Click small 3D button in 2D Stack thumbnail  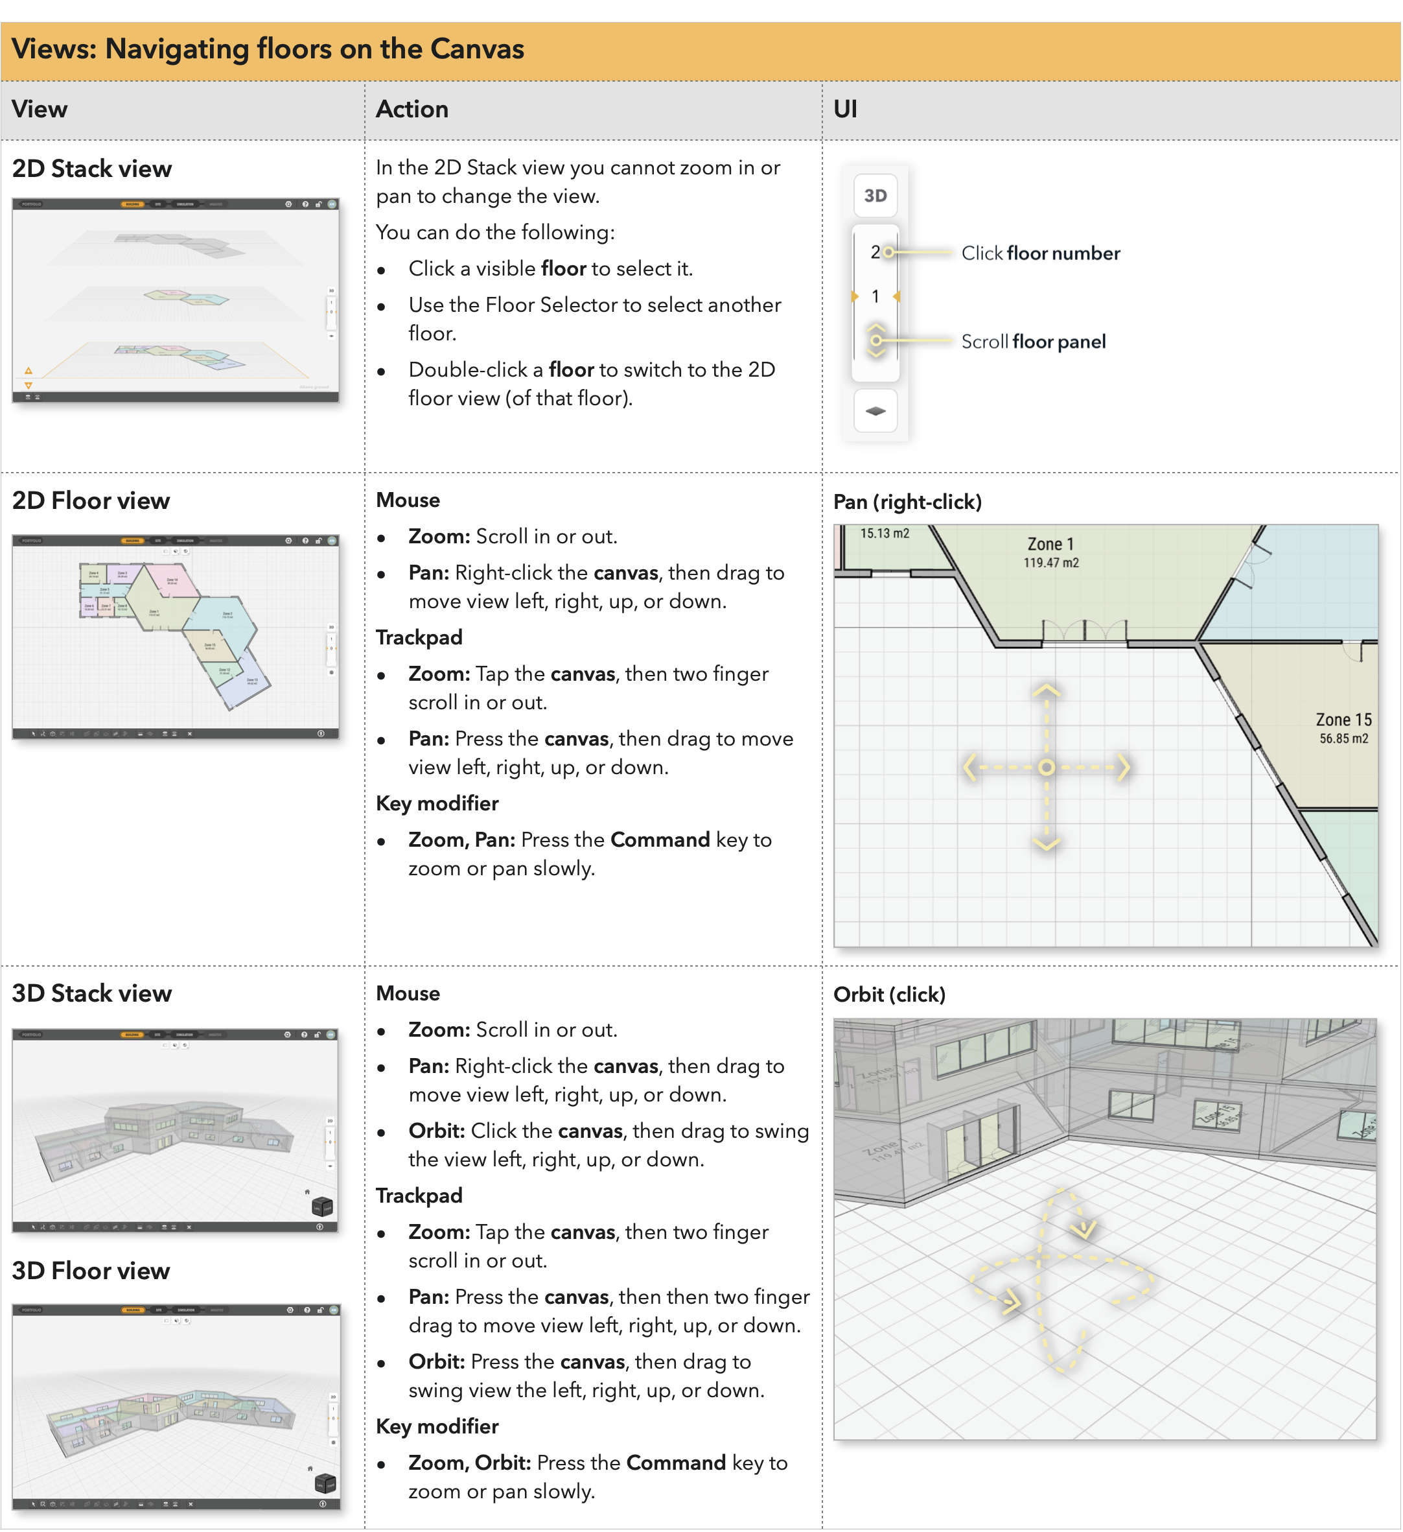click(331, 291)
